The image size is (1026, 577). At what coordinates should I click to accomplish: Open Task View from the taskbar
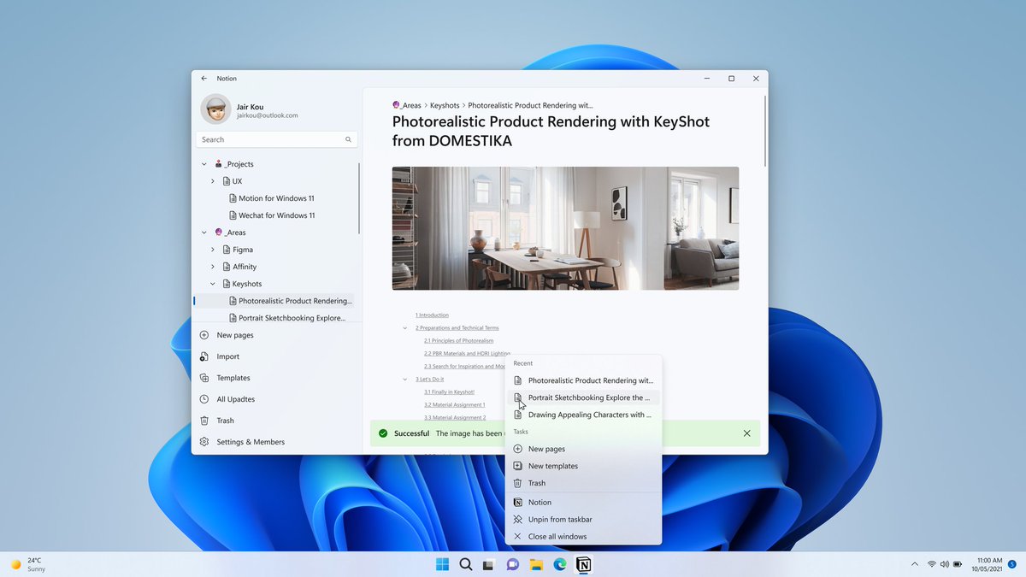click(x=489, y=564)
